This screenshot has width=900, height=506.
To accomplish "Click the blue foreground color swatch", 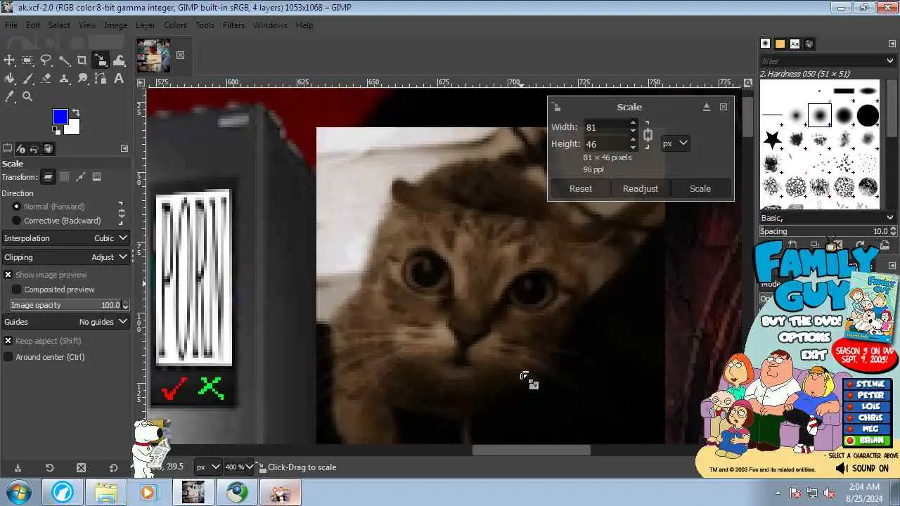I will coord(59,116).
